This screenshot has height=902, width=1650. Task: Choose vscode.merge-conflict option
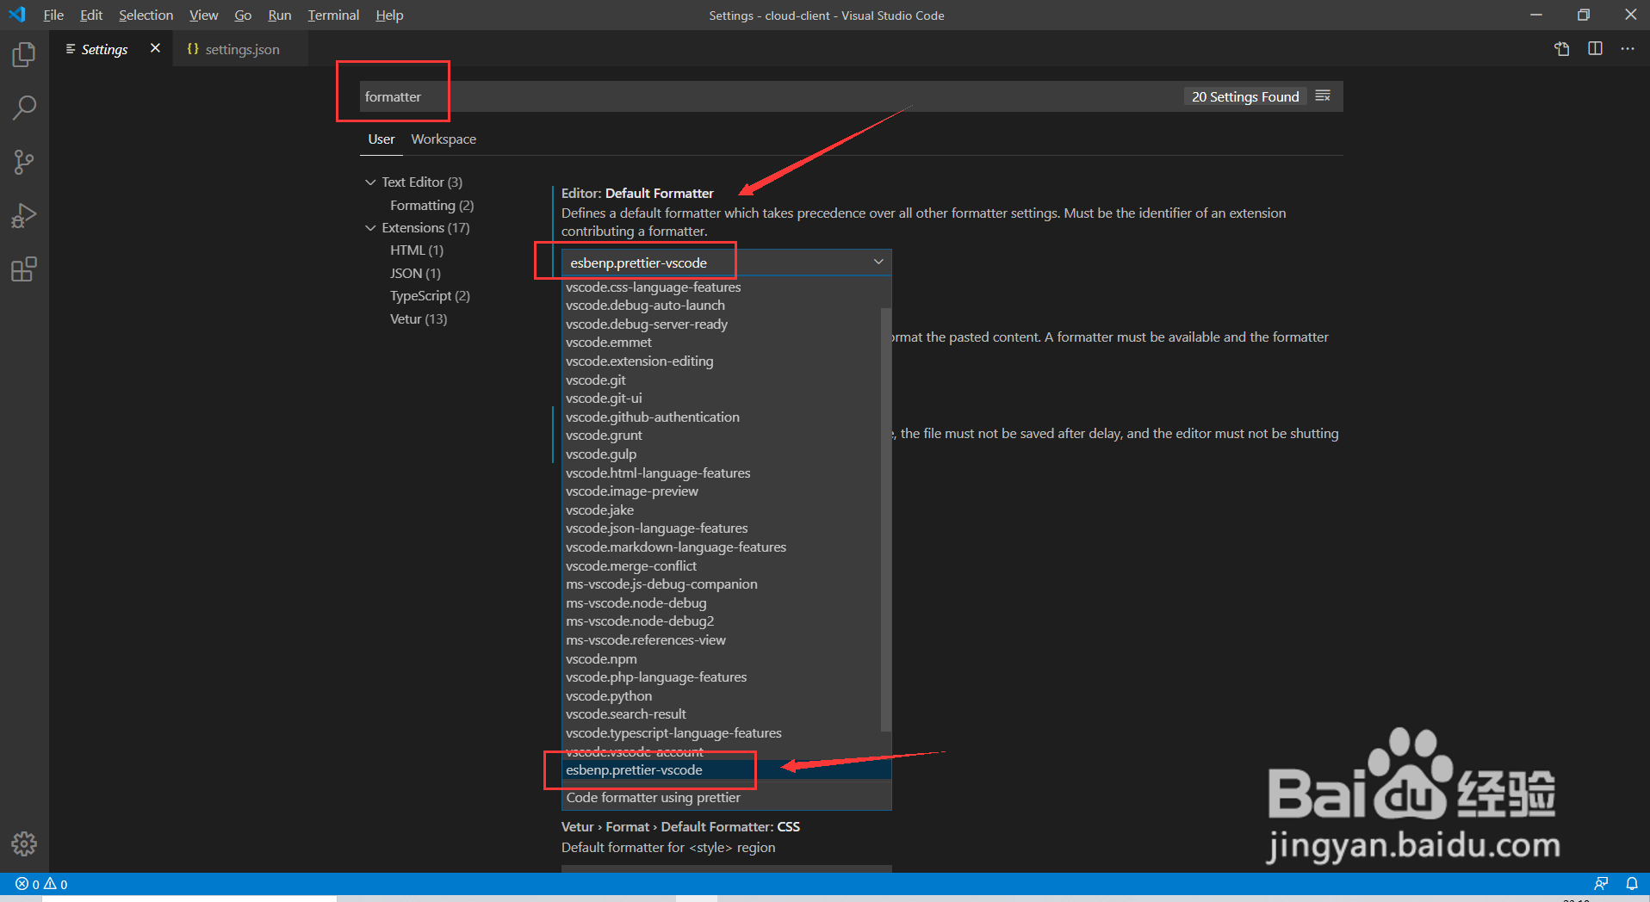pos(722,565)
